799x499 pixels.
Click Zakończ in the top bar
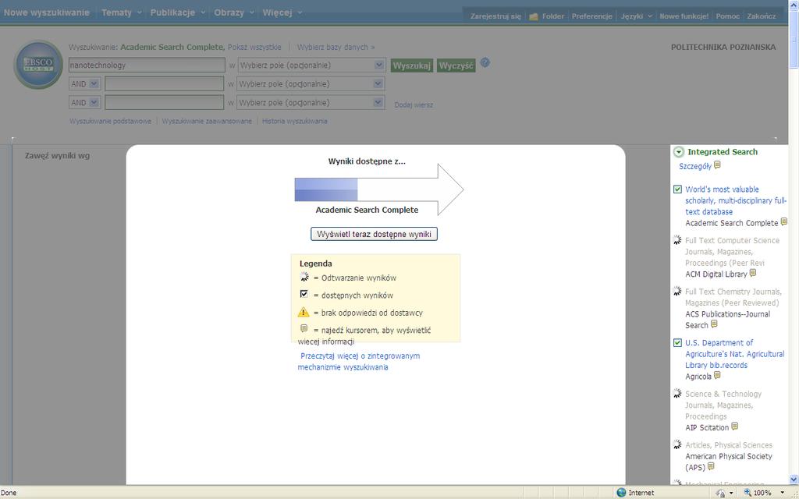click(x=762, y=16)
